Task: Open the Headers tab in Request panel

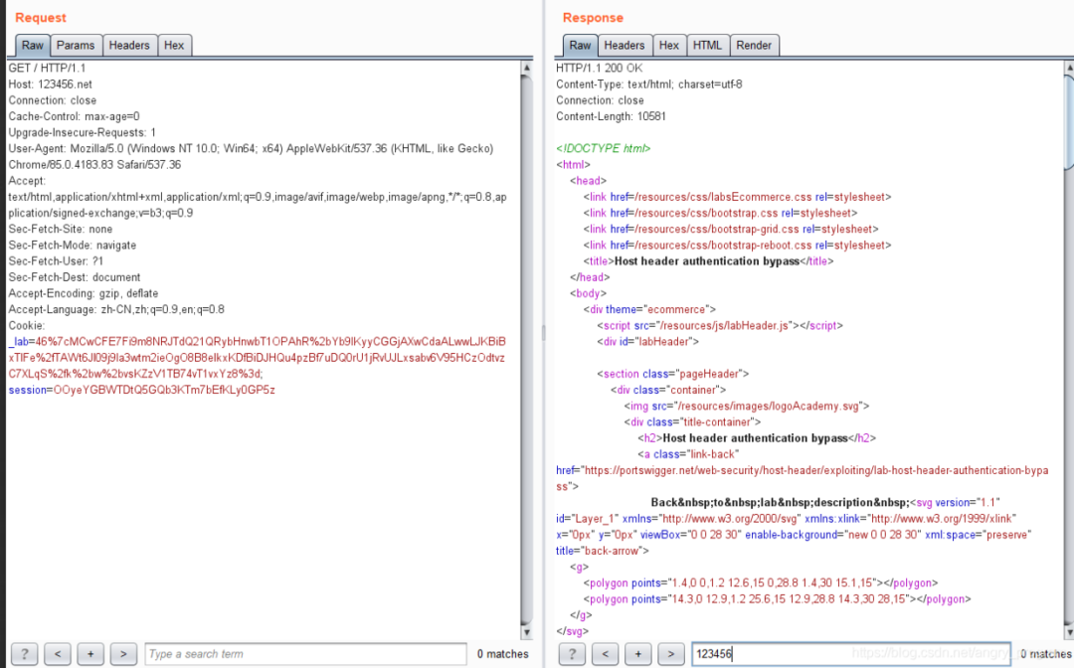Action: [x=129, y=46]
